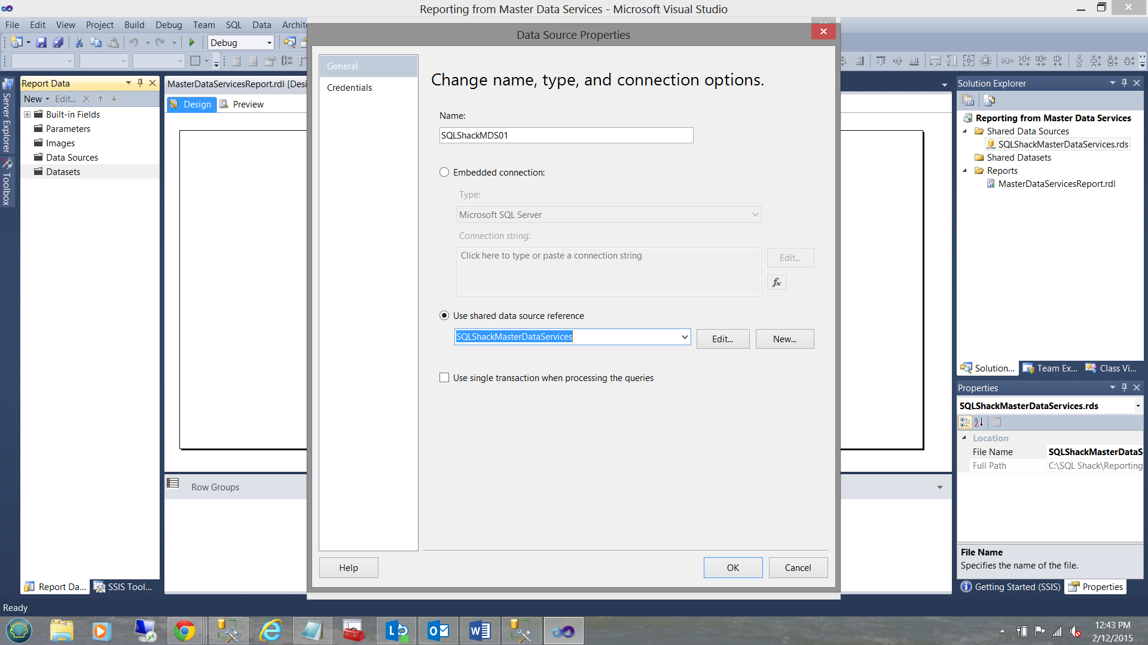Select the Embedded connection radio button

pyautogui.click(x=444, y=173)
